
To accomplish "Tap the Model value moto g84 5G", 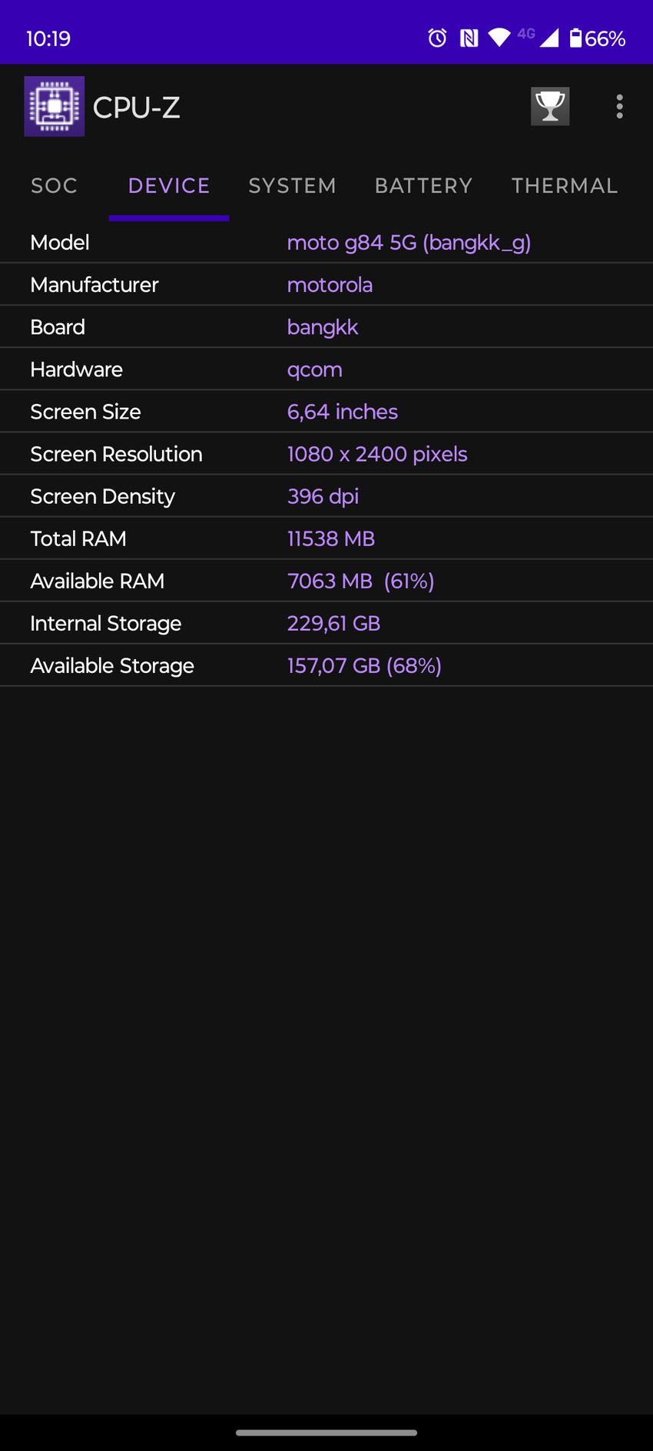I will 409,243.
